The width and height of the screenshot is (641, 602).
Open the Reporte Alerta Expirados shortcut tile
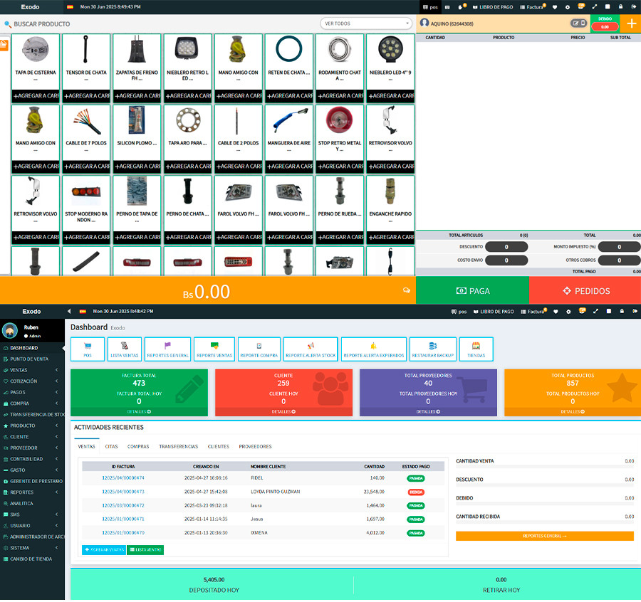(373, 349)
